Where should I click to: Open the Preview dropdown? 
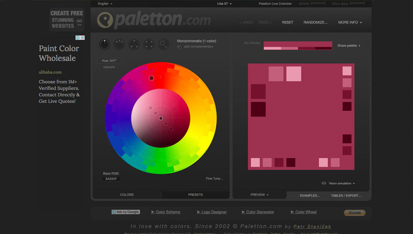(259, 195)
